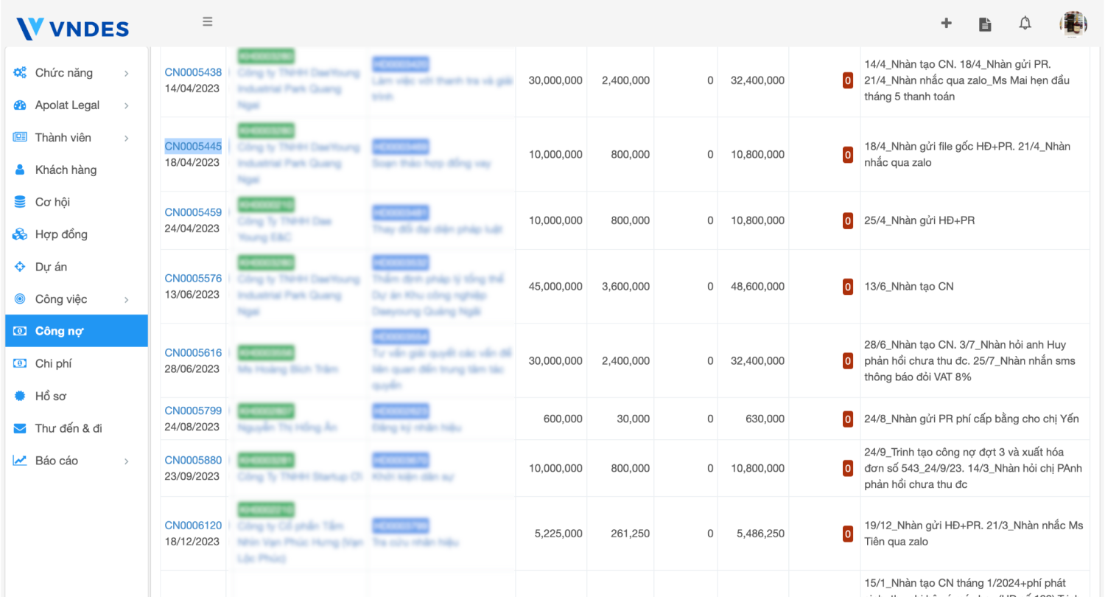Expand the Thành viên submenu chevron
1105x597 pixels.
pos(127,139)
